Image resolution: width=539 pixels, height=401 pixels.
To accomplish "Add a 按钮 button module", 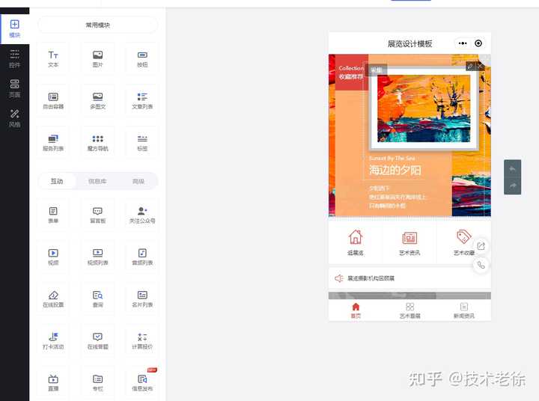I will pos(142,59).
